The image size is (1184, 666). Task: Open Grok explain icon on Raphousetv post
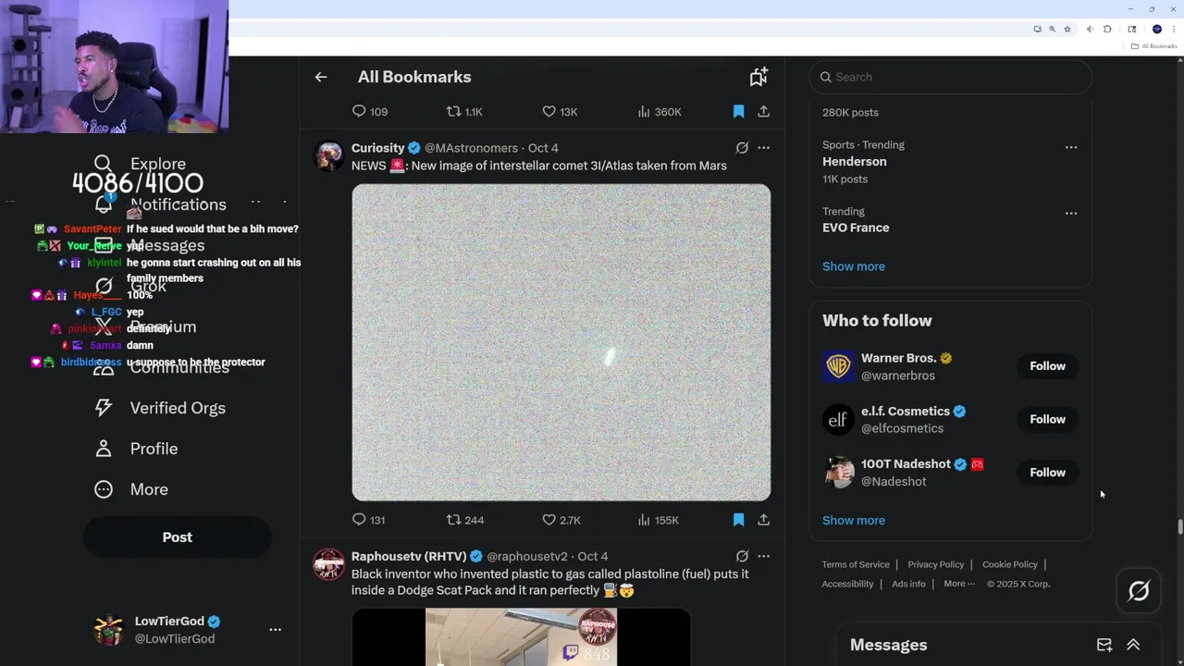742,557
